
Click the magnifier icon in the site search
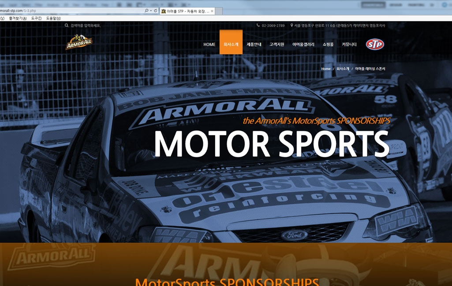[67, 26]
